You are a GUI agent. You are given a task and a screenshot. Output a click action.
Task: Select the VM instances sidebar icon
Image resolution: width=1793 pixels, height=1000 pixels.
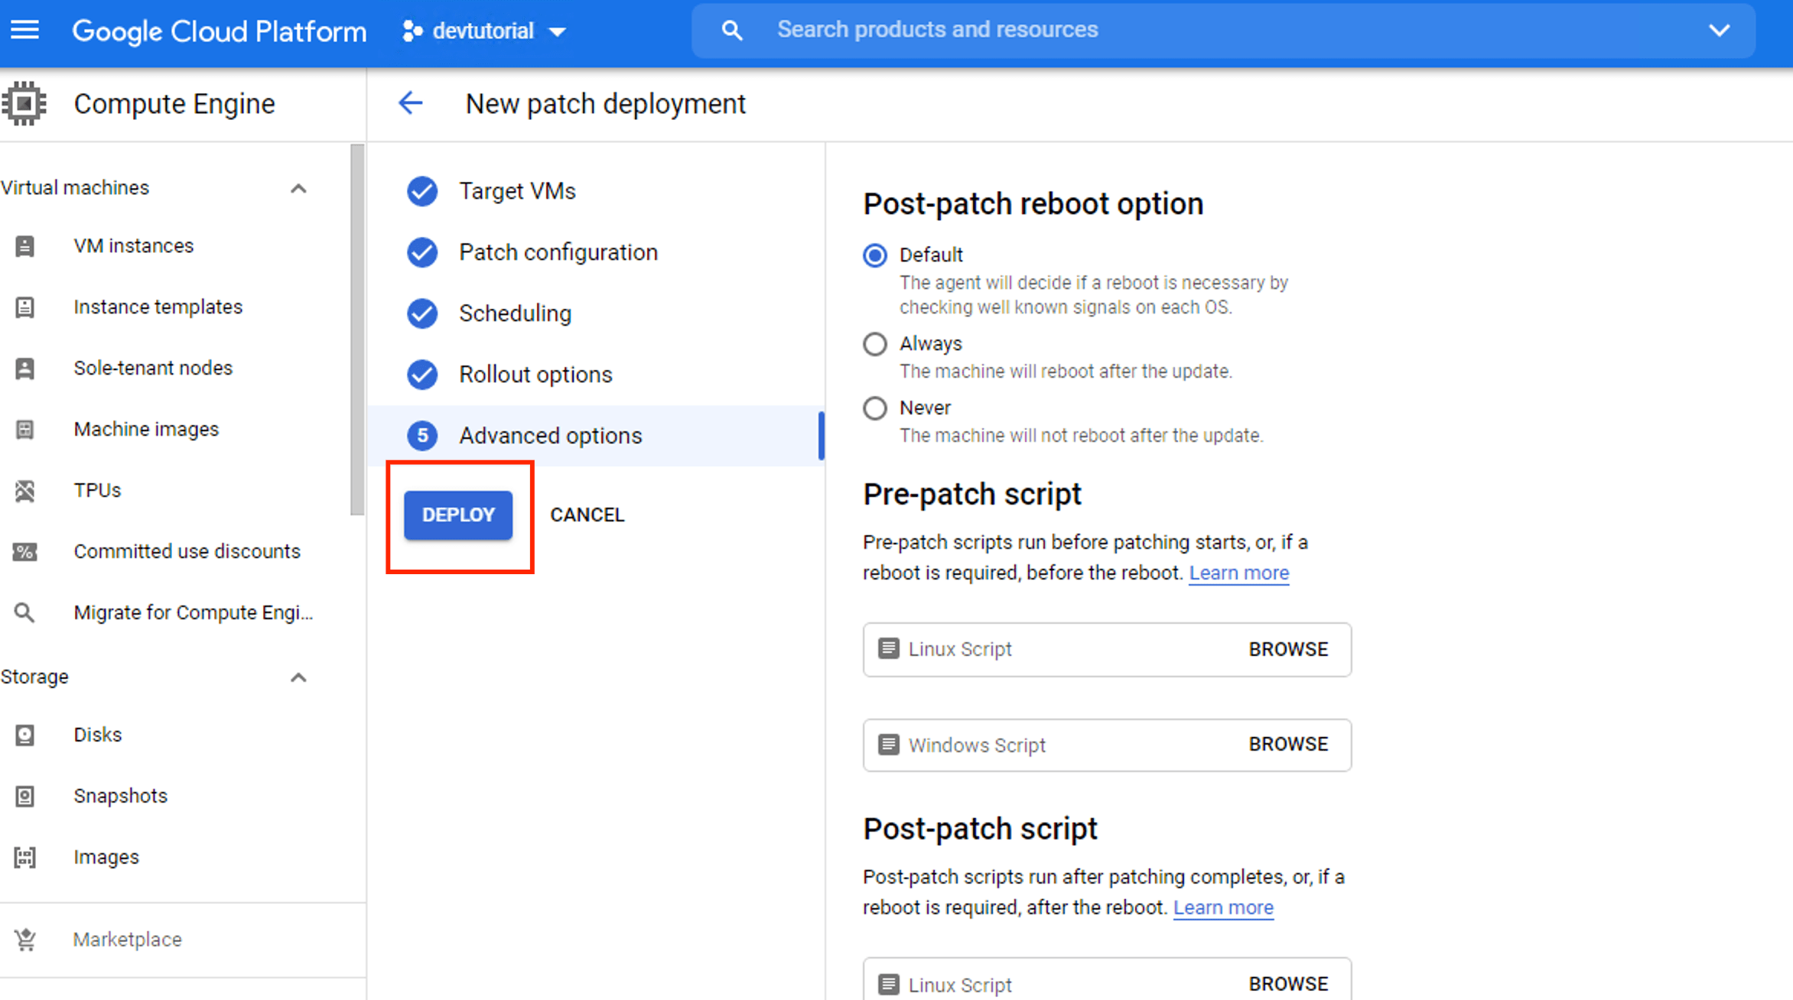click(25, 245)
